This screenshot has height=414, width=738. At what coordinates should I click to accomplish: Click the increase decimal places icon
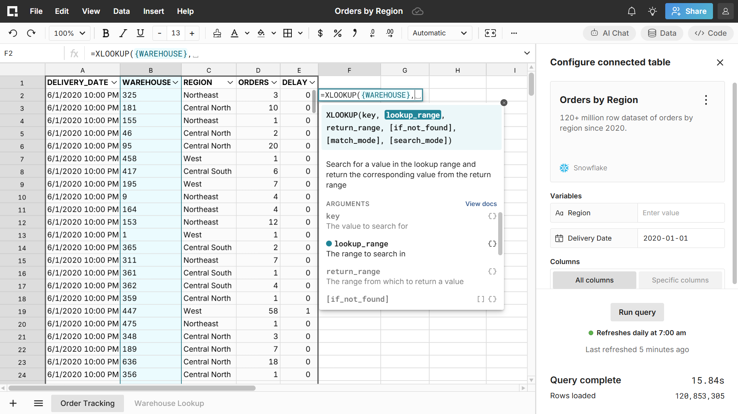(x=390, y=33)
